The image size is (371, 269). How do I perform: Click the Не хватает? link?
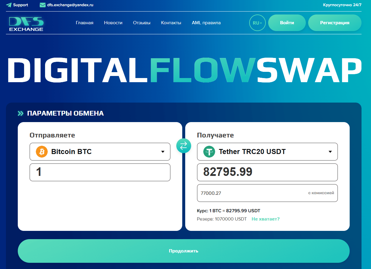[266, 219]
